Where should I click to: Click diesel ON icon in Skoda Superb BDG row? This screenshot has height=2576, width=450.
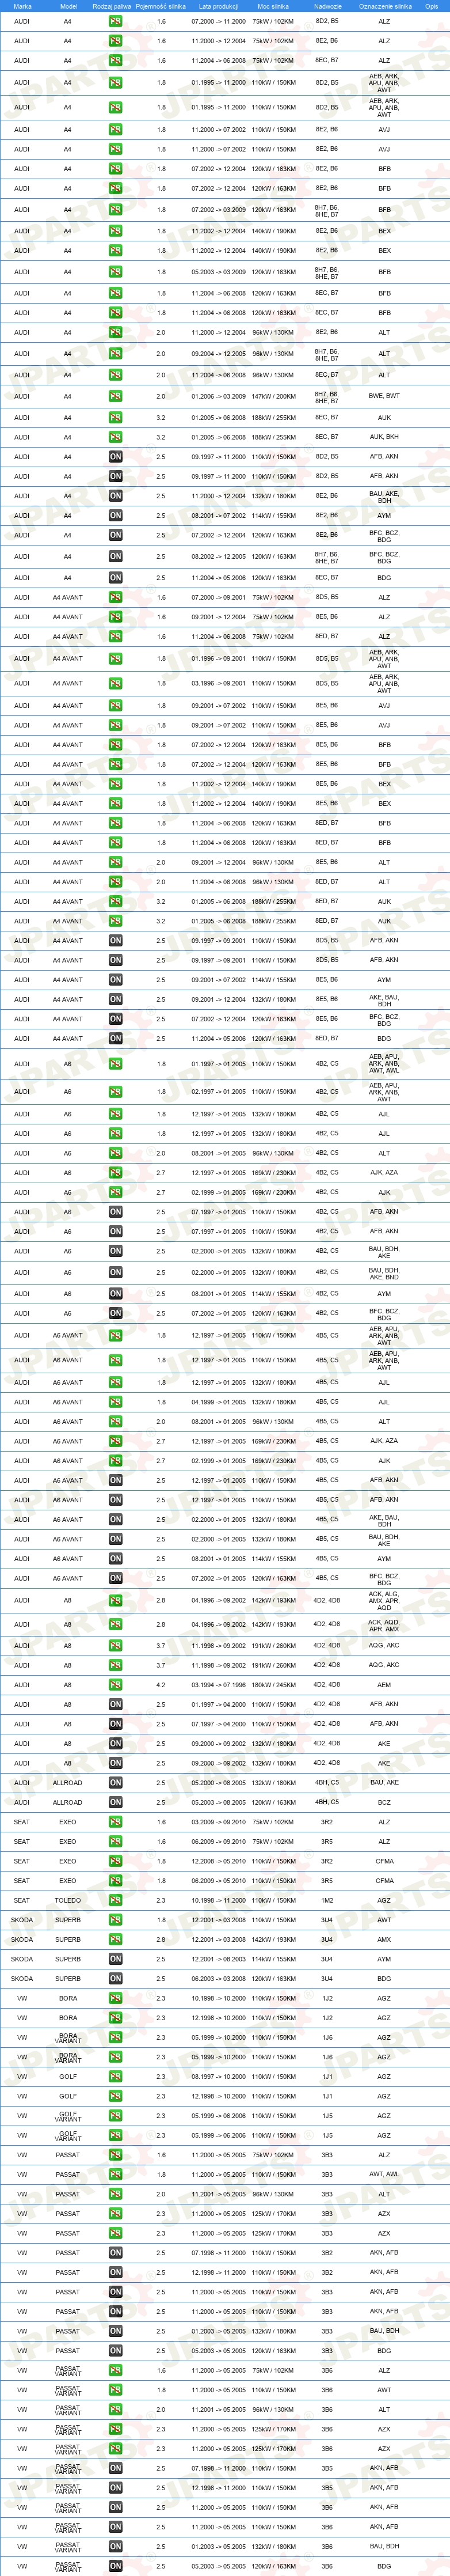tap(115, 1979)
